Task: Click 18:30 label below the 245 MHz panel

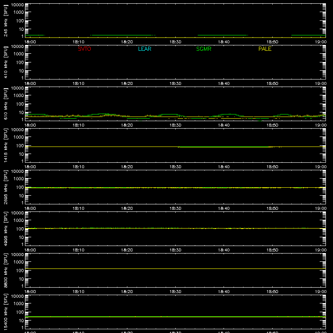Action: tap(175, 42)
